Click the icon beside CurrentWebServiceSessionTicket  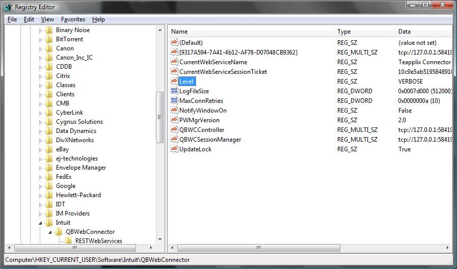tap(174, 71)
